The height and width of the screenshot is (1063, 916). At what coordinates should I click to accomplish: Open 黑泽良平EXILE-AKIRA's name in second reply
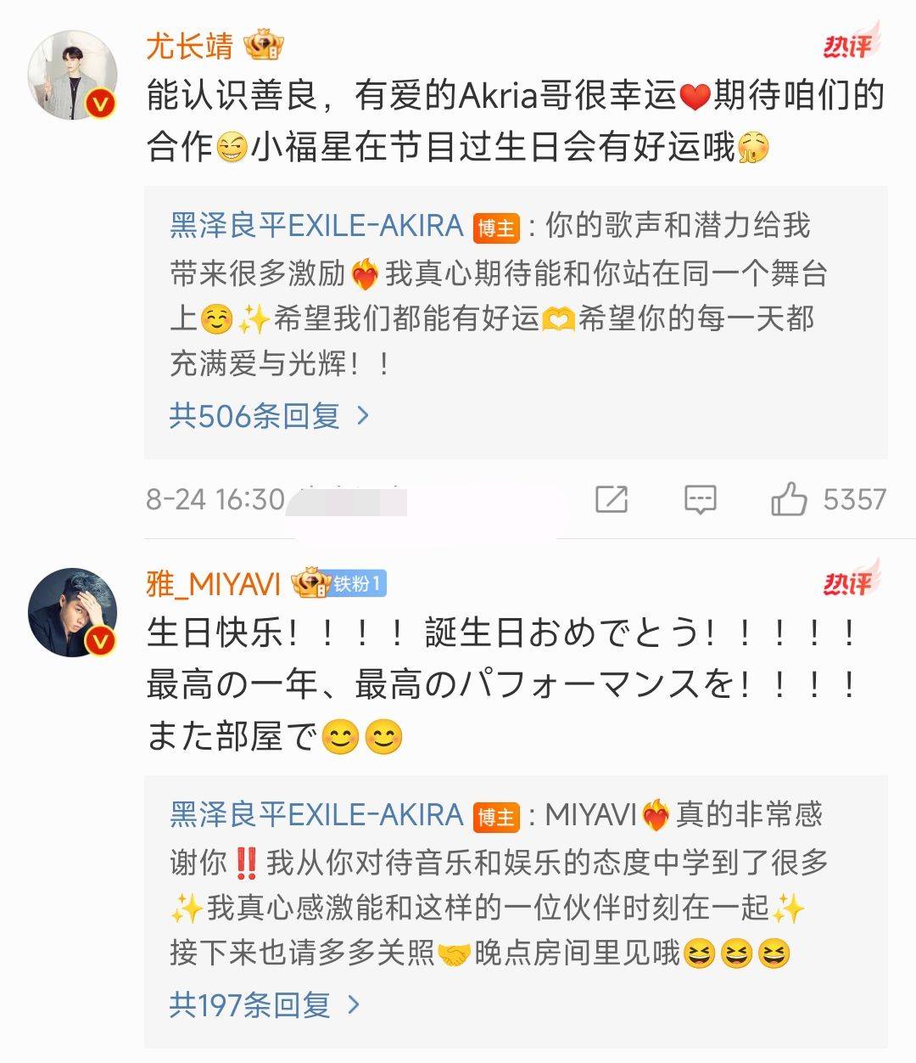click(316, 816)
